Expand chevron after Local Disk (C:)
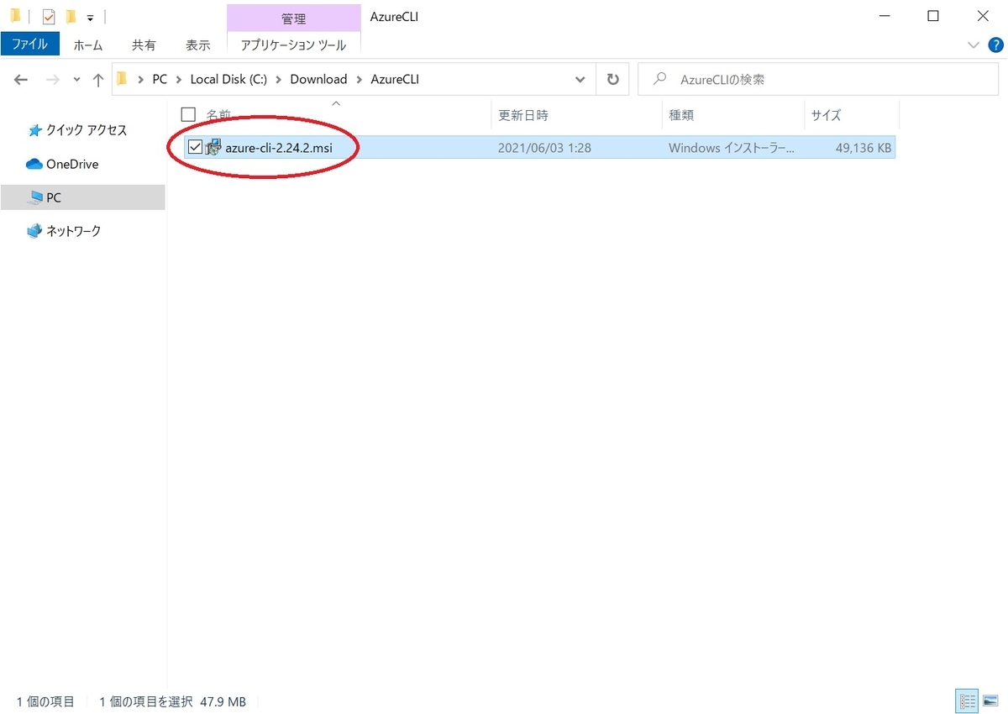 click(x=279, y=80)
